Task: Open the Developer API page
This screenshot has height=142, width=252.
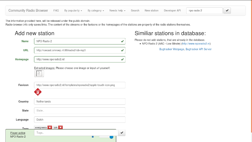Action: [172, 10]
